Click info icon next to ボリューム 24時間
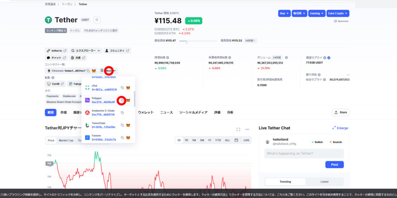 [287, 57]
